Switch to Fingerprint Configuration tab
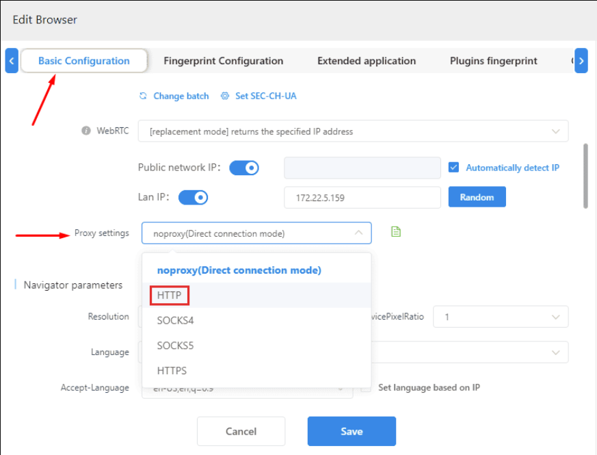The width and height of the screenshot is (597, 455). 224,61
